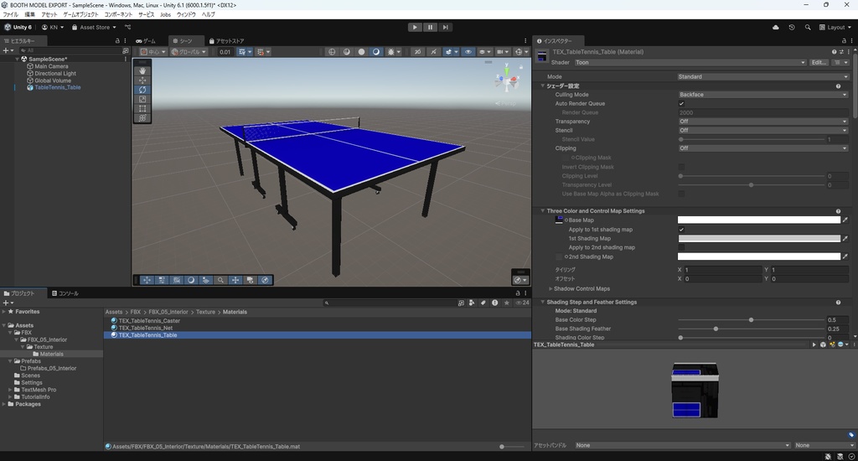Switch to the コンソール tab
This screenshot has width=858, height=461.
click(65, 293)
